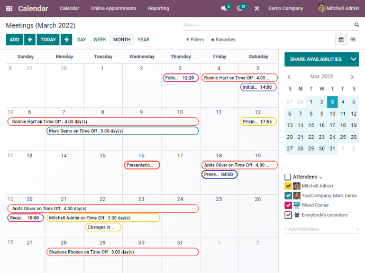Screen dimensions: 365x273
Task: Uncheck the Wood Corner attendee checkbox
Action: tap(288, 205)
